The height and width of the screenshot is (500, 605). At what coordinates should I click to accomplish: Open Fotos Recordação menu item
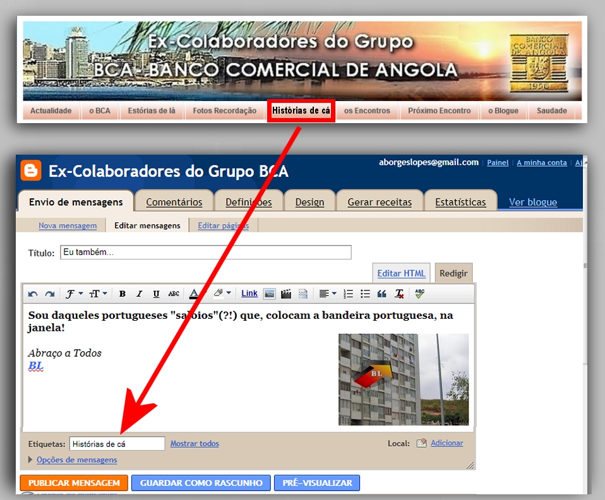tap(225, 110)
